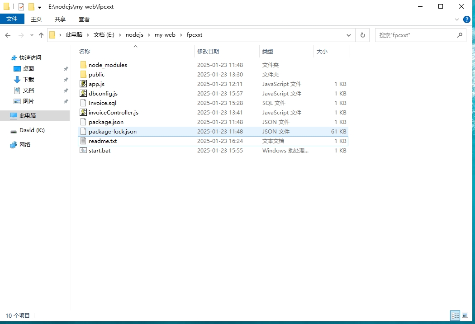
Task: Navigate up to my-web with the up arrow
Action: coord(41,35)
